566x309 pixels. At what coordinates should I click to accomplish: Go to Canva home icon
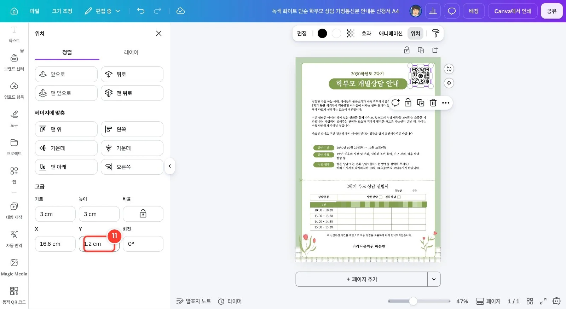point(14,11)
